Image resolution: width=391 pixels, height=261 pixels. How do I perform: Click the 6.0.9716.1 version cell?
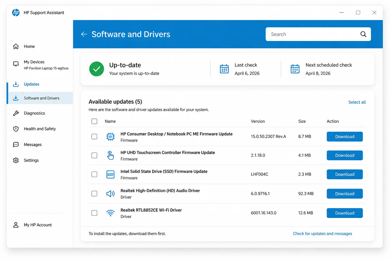260,194
